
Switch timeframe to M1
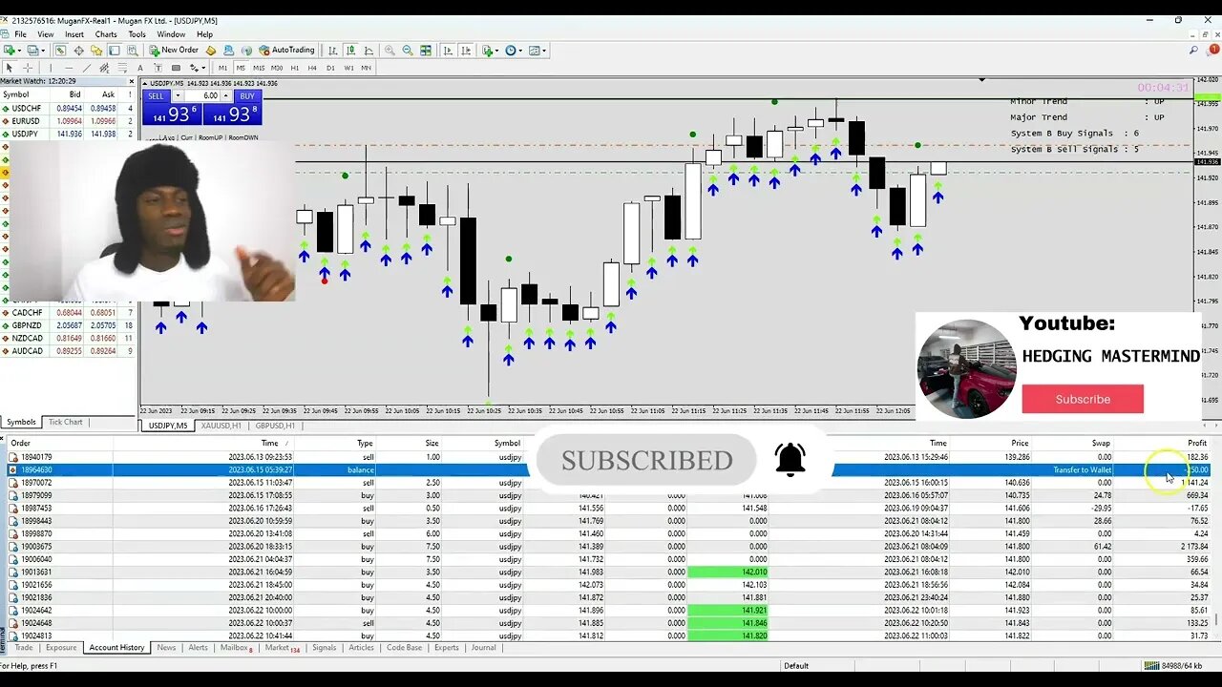(x=222, y=68)
